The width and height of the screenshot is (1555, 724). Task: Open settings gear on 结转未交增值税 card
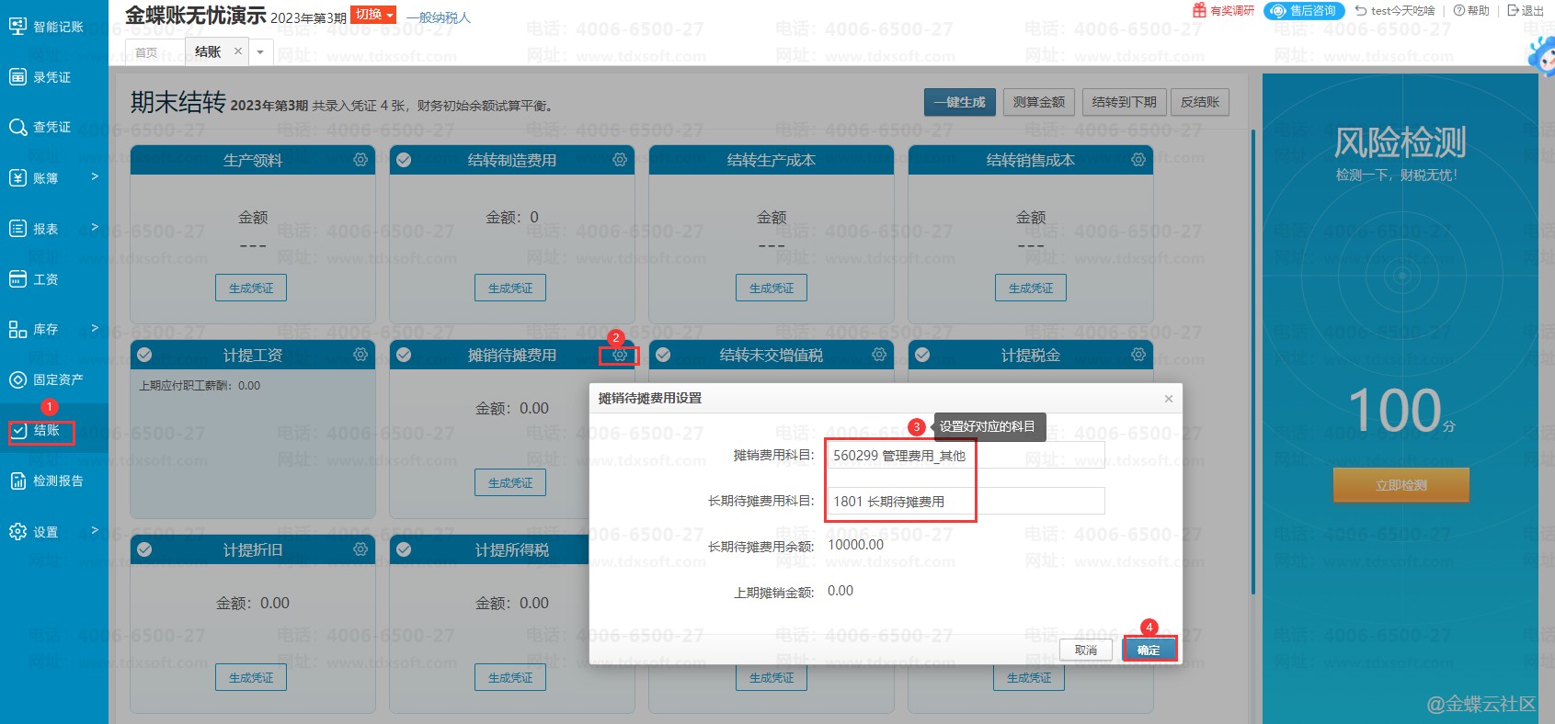click(x=879, y=355)
